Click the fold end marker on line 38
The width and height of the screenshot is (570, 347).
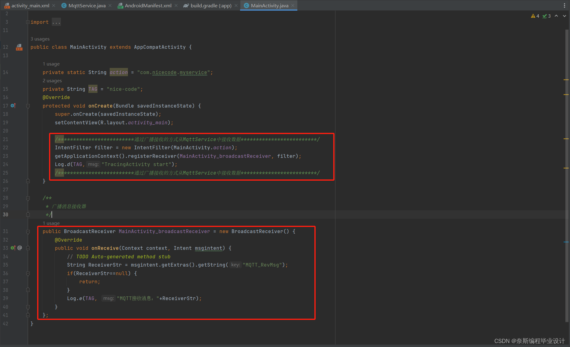click(x=28, y=290)
